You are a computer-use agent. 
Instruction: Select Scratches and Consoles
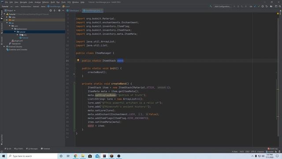pos(17,49)
